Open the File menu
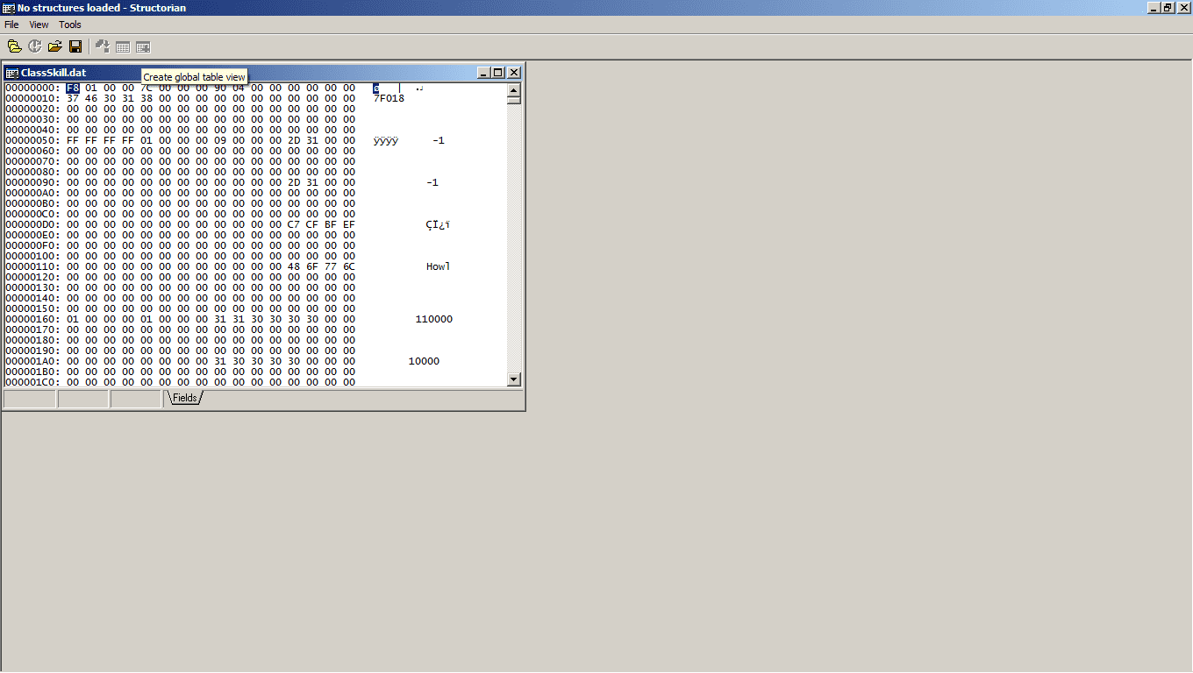 [x=11, y=25]
